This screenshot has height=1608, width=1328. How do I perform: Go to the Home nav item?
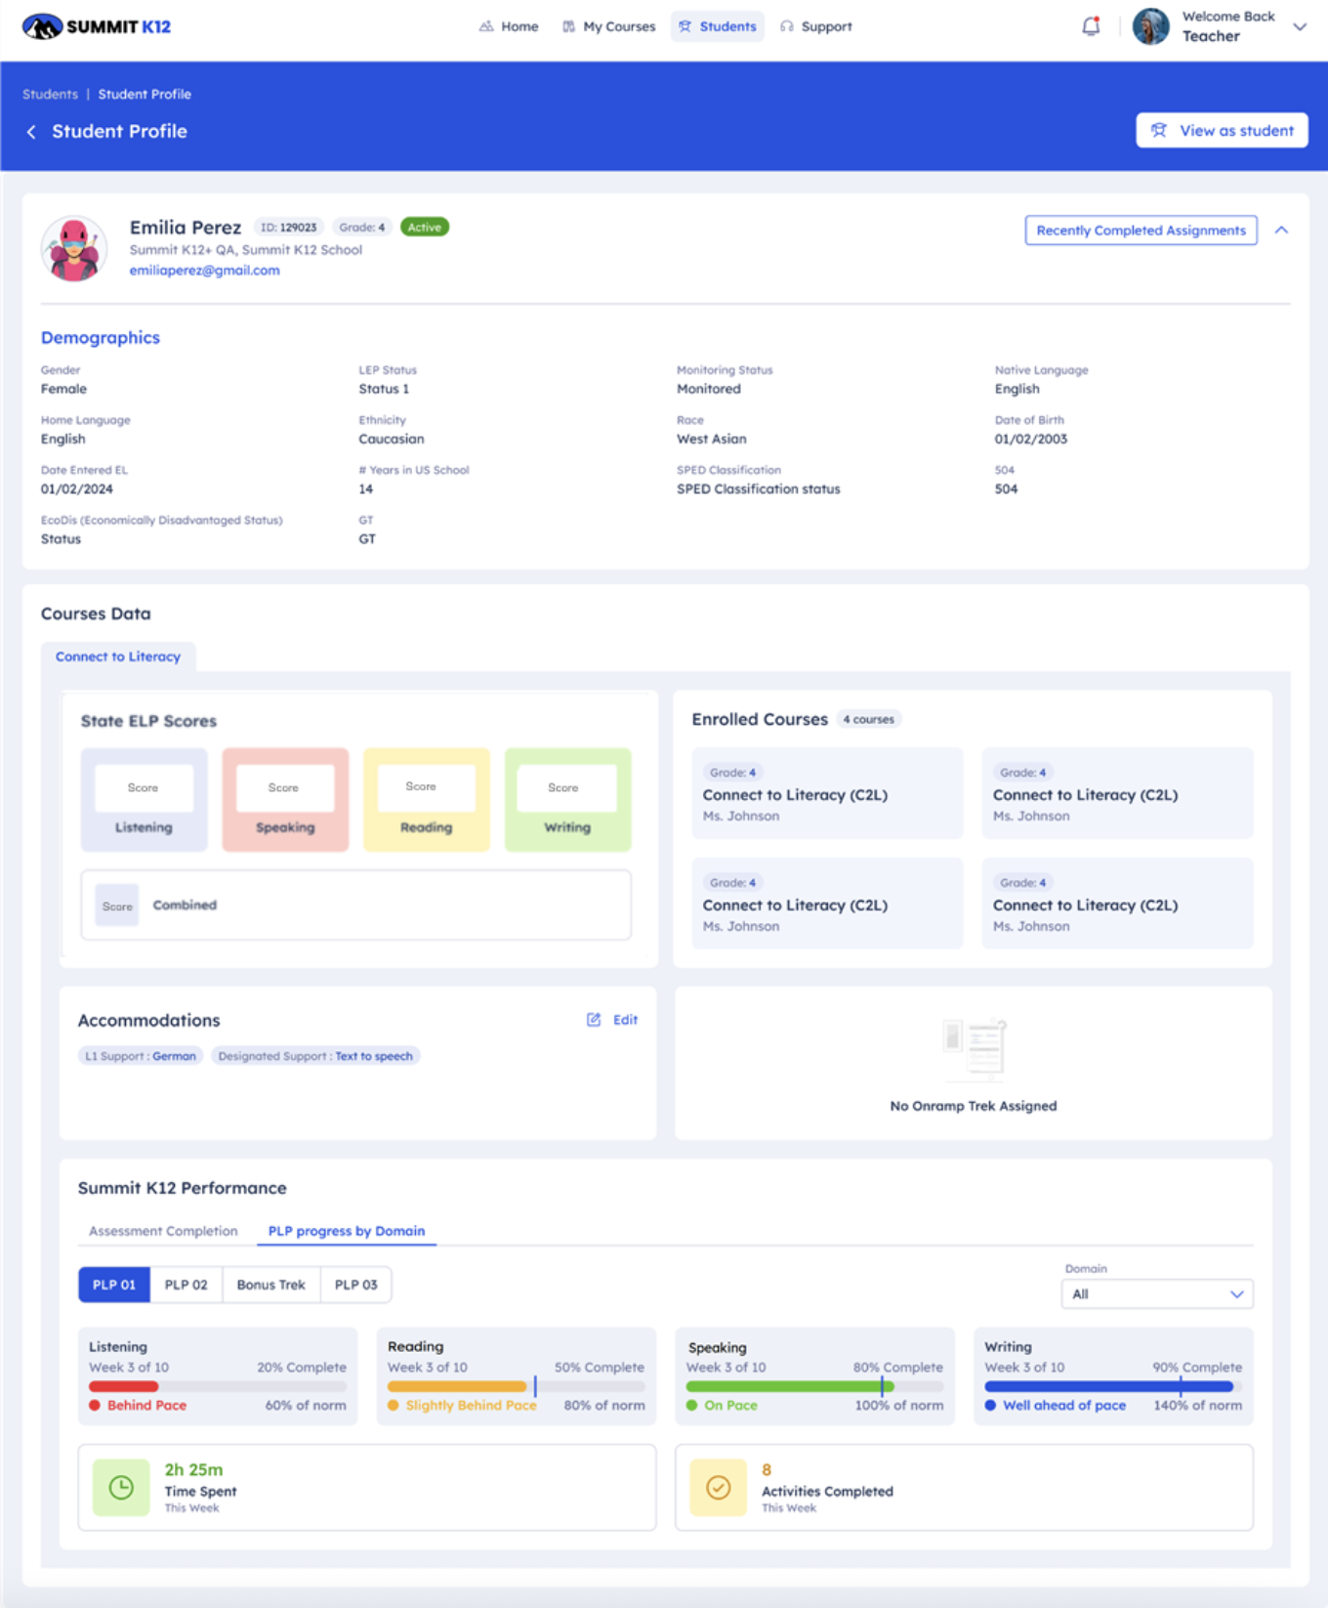coord(509,26)
